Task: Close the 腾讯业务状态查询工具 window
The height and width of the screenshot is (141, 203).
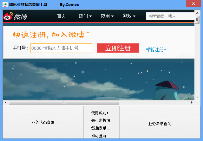Action: (193, 3)
